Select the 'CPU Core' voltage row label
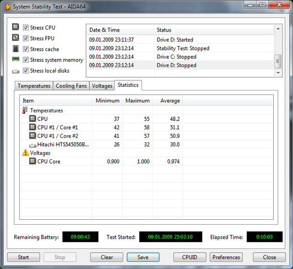The height and width of the screenshot is (269, 293). pyautogui.click(x=49, y=161)
